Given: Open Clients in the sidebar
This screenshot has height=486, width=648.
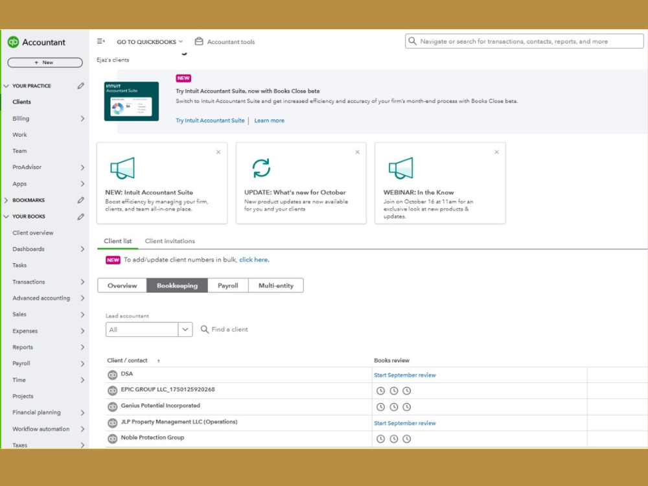Looking at the screenshot, I should [21, 102].
